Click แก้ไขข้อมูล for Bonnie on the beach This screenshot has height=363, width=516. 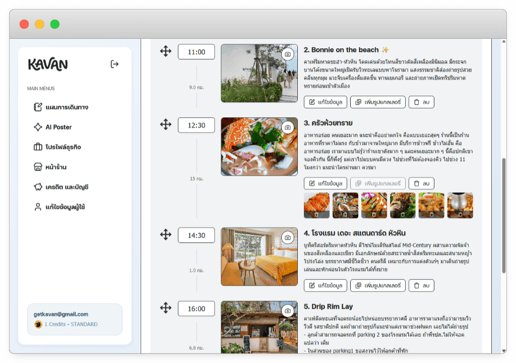(x=326, y=102)
